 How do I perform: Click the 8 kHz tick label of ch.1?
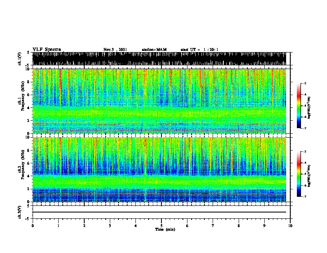pyautogui.click(x=29, y=82)
